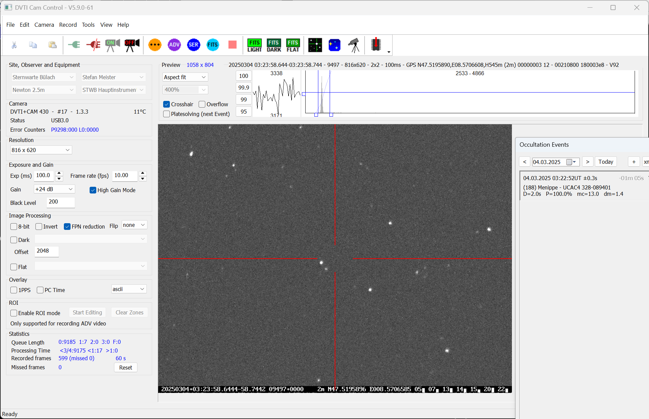Open the 816 x 620 resolution dropdown
The height and width of the screenshot is (419, 649).
pos(41,150)
